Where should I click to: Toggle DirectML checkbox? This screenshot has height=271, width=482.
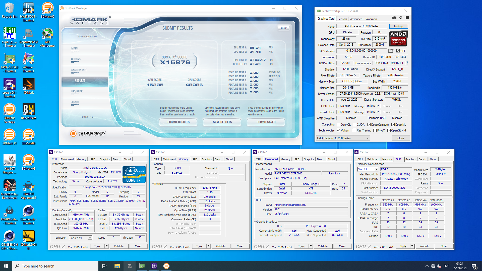click(393, 125)
